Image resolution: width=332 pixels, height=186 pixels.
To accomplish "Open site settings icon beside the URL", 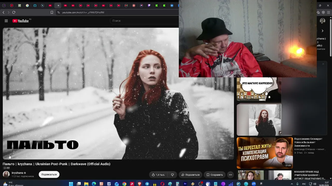I will [58, 12].
